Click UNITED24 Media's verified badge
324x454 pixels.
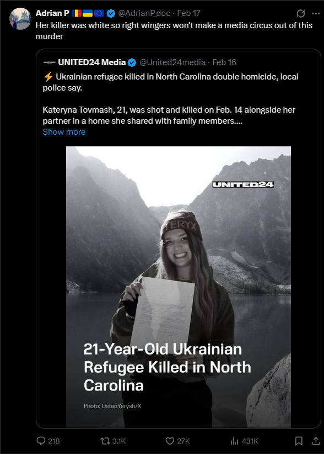coord(132,62)
